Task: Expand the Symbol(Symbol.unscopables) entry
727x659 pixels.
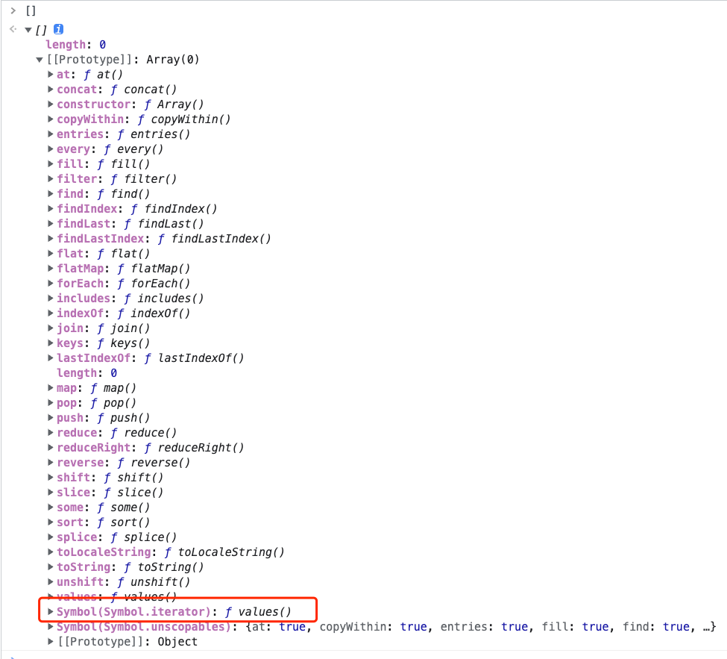Action: [x=51, y=626]
